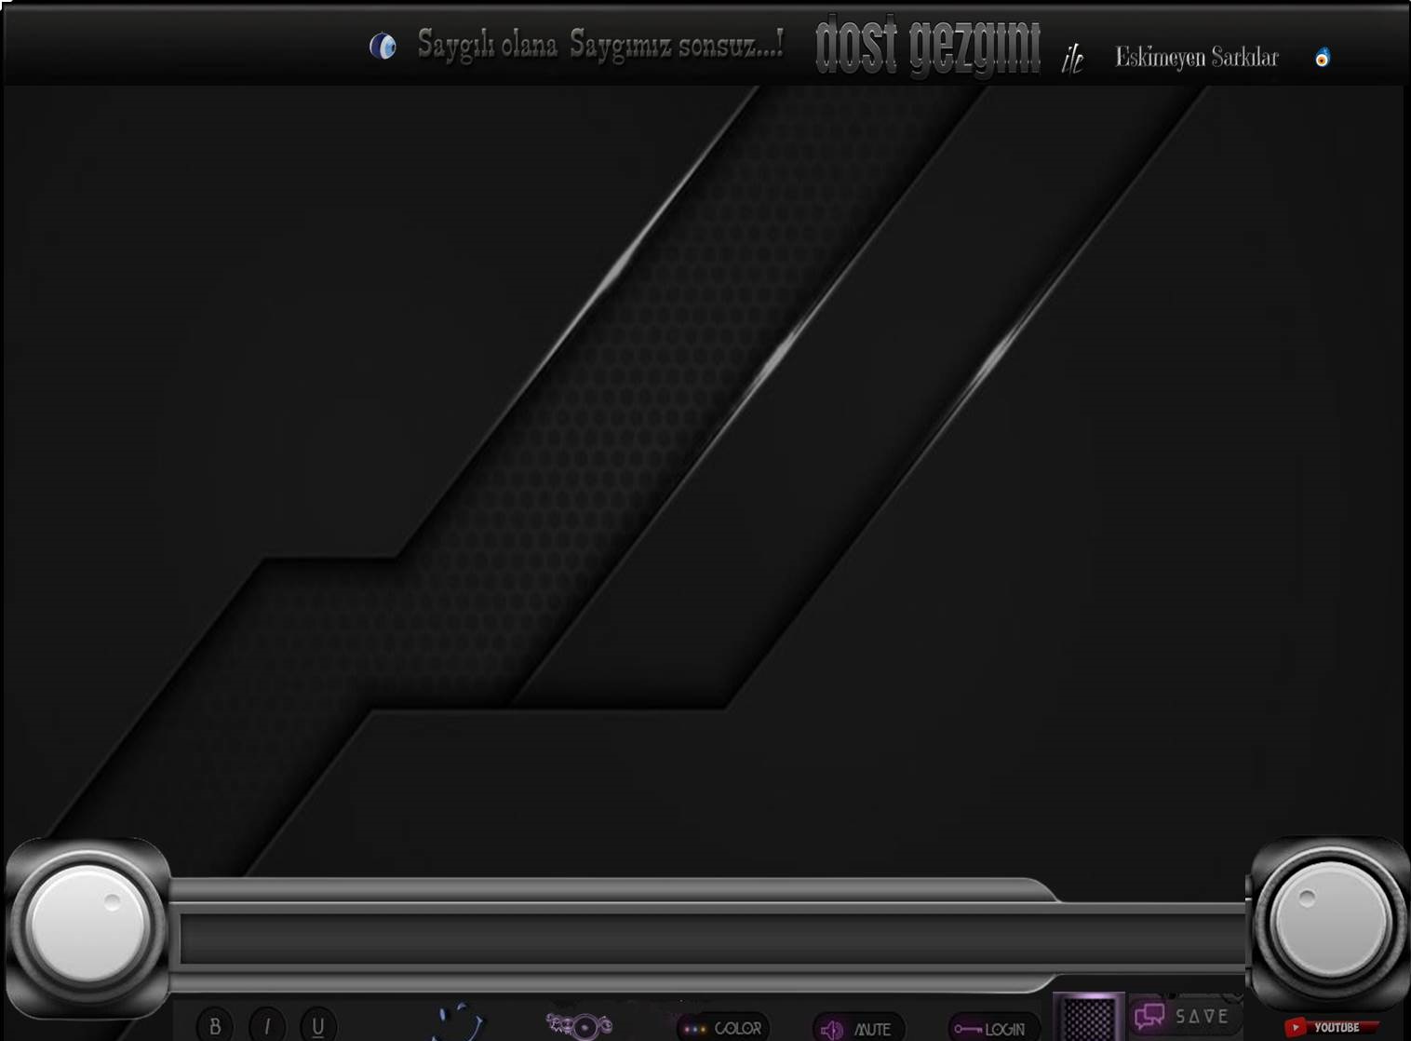Click the blue swirl emoticon icon
The height and width of the screenshot is (1041, 1411).
pos(459,1022)
